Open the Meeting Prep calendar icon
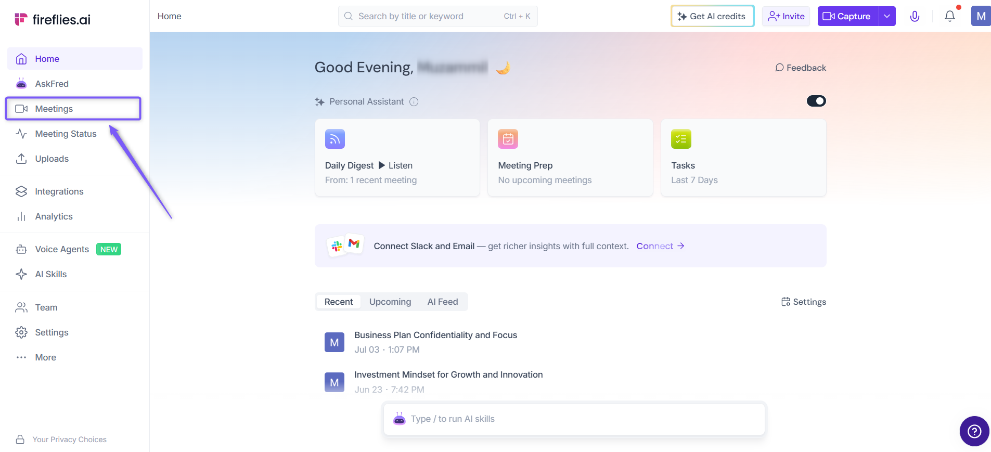The image size is (991, 452). [508, 139]
